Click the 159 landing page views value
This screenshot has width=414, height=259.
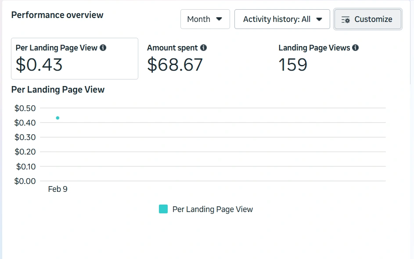(293, 65)
